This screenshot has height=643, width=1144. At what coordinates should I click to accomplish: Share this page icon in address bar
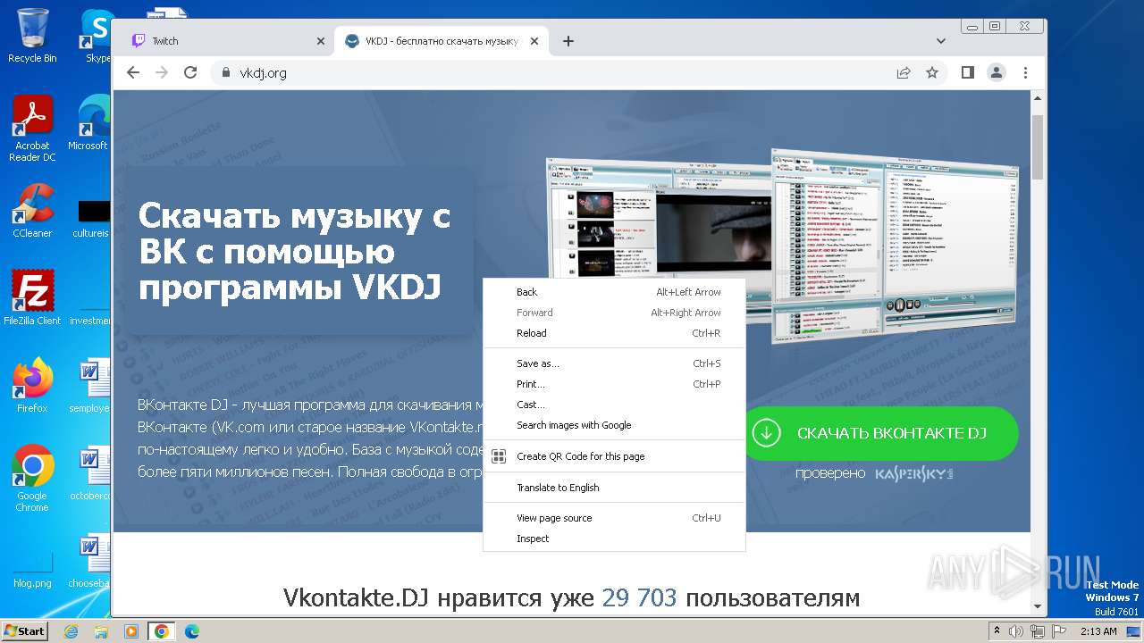[x=904, y=73]
